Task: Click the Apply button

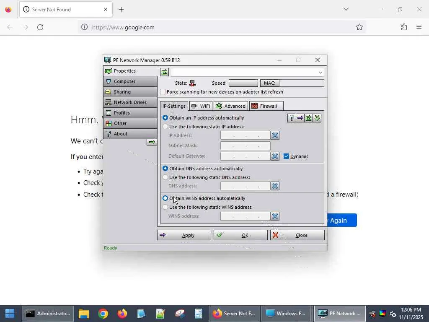Action: click(x=184, y=235)
